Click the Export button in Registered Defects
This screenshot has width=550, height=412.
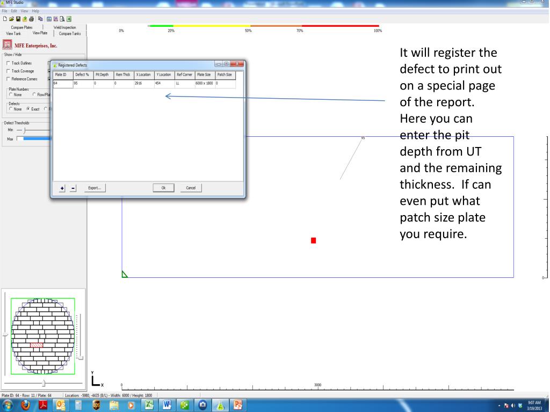[x=95, y=187]
